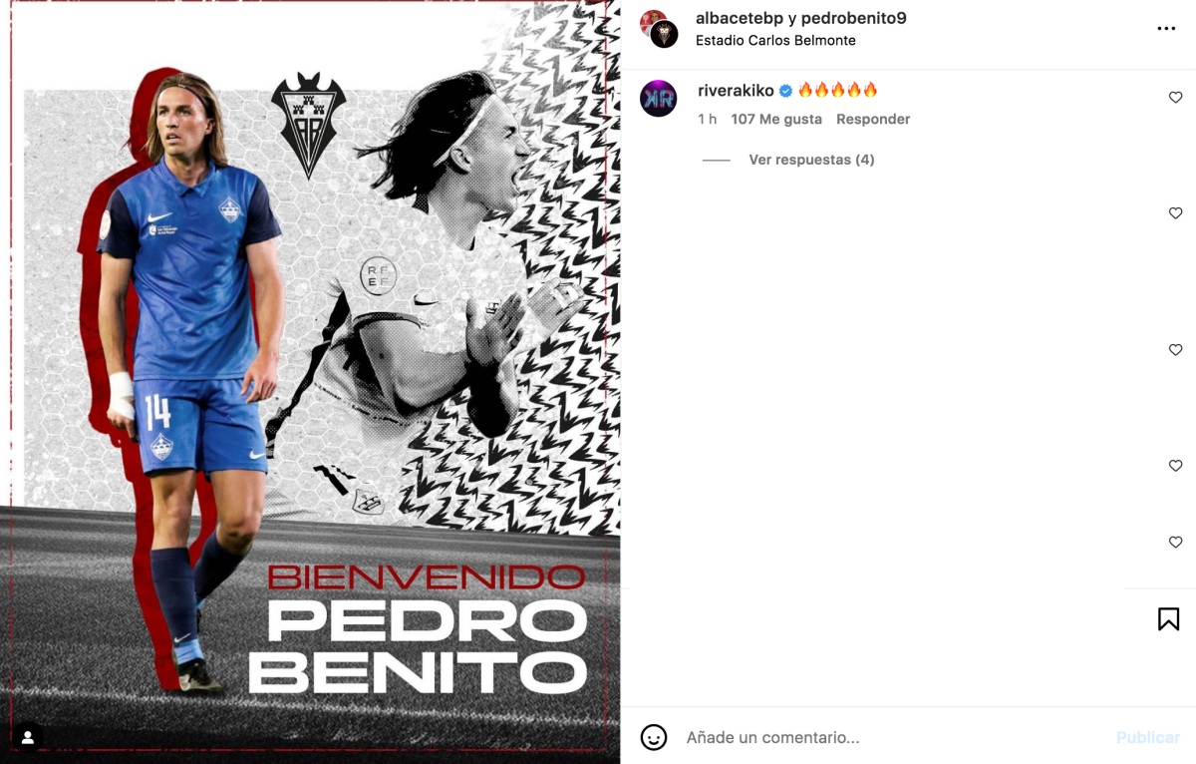
Task: Expand 'Ver respuestas (4)' replies
Action: coord(811,160)
